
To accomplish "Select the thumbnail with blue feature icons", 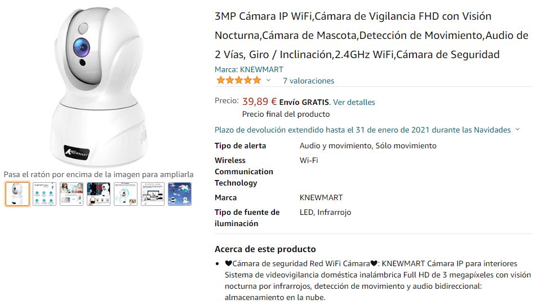I will pos(45,194).
